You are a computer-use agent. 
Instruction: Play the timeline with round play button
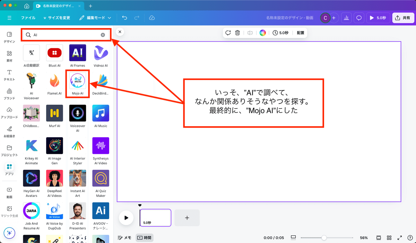click(x=126, y=218)
